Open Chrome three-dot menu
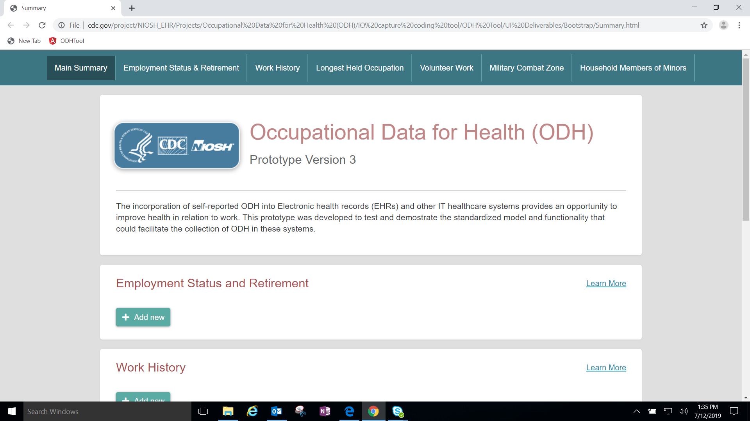This screenshot has width=750, height=421. click(739, 25)
